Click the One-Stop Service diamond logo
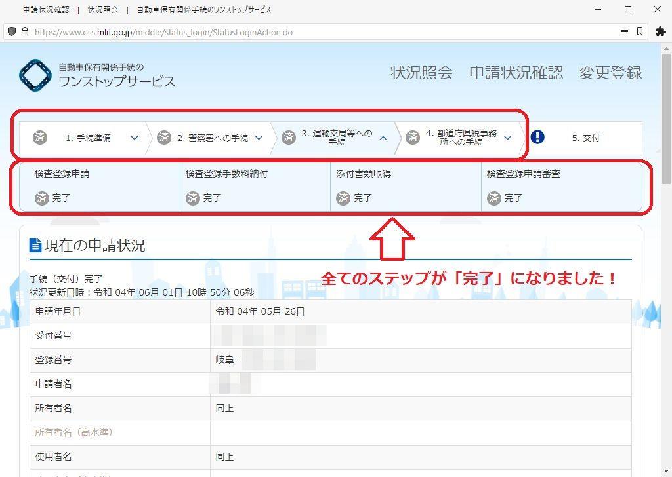This screenshot has height=477, width=672. [35, 75]
